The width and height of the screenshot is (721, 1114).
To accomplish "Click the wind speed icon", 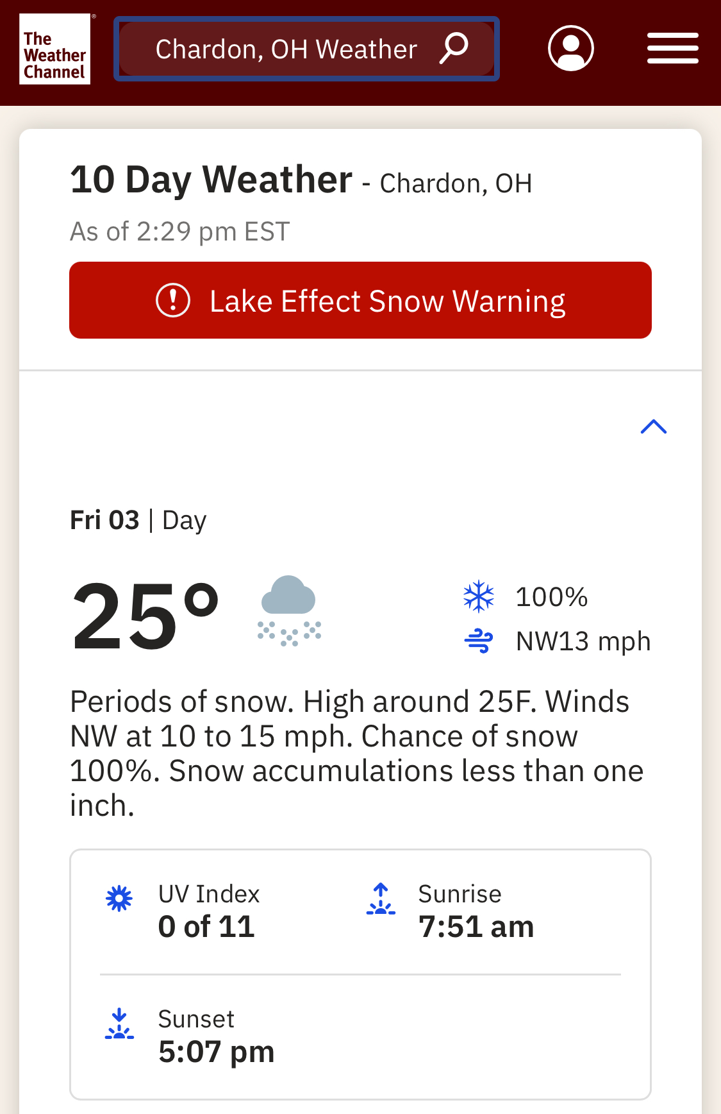I will point(479,641).
